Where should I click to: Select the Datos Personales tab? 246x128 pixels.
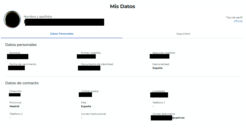pyautogui.click(x=62, y=34)
